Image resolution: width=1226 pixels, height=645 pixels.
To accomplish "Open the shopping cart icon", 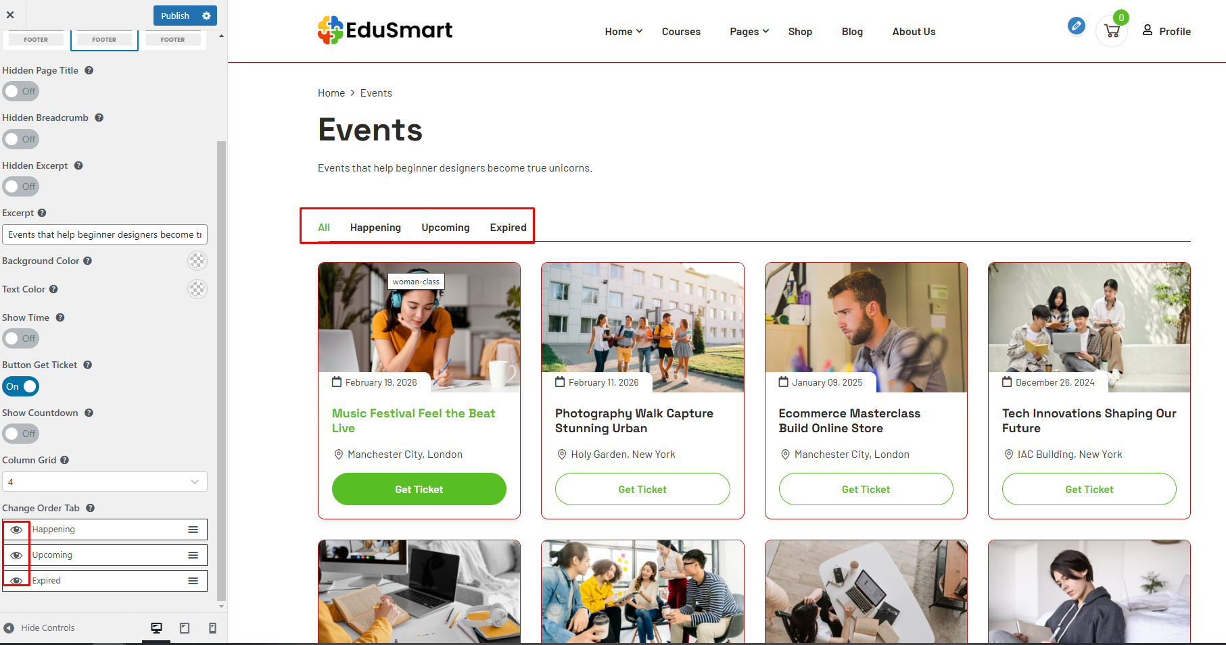I will click(1111, 31).
